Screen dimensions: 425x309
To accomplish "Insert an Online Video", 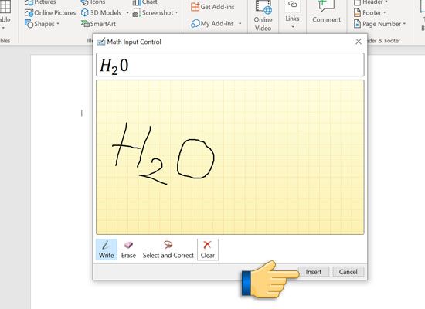I will tap(263, 15).
